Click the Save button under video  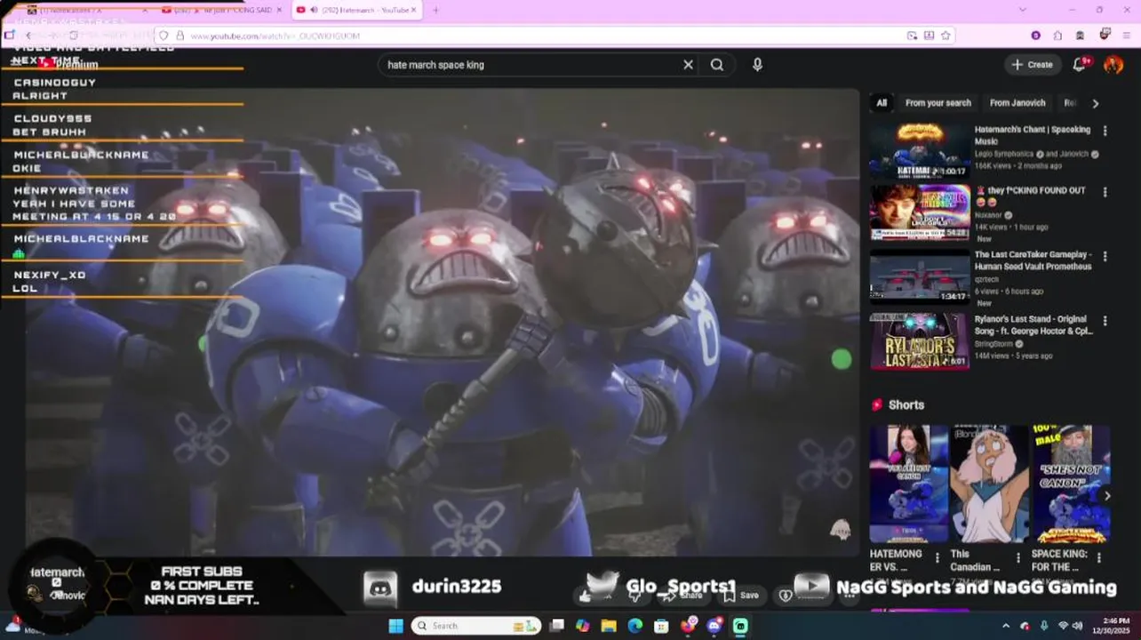tap(741, 596)
